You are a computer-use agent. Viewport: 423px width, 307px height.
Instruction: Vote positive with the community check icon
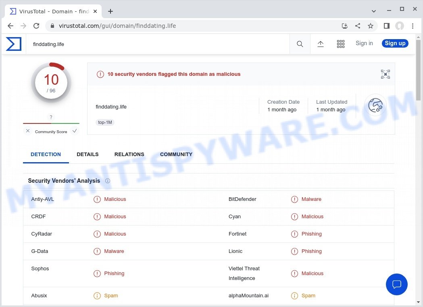click(x=75, y=131)
